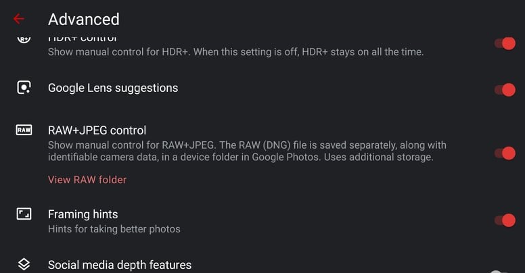Click the HDR+ manual control description

pos(235,52)
